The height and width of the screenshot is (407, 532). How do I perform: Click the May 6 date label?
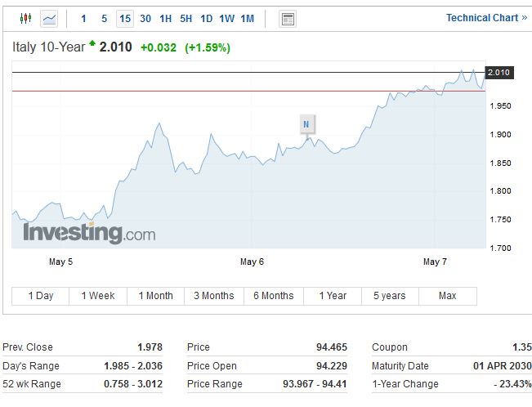pos(252,262)
